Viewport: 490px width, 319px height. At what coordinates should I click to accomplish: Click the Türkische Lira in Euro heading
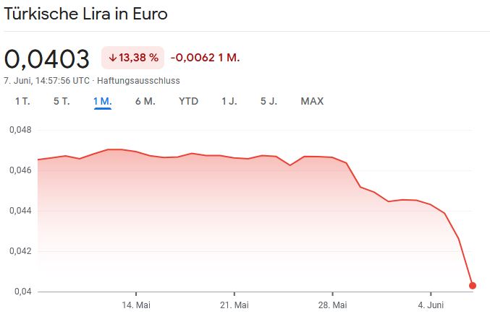click(85, 14)
